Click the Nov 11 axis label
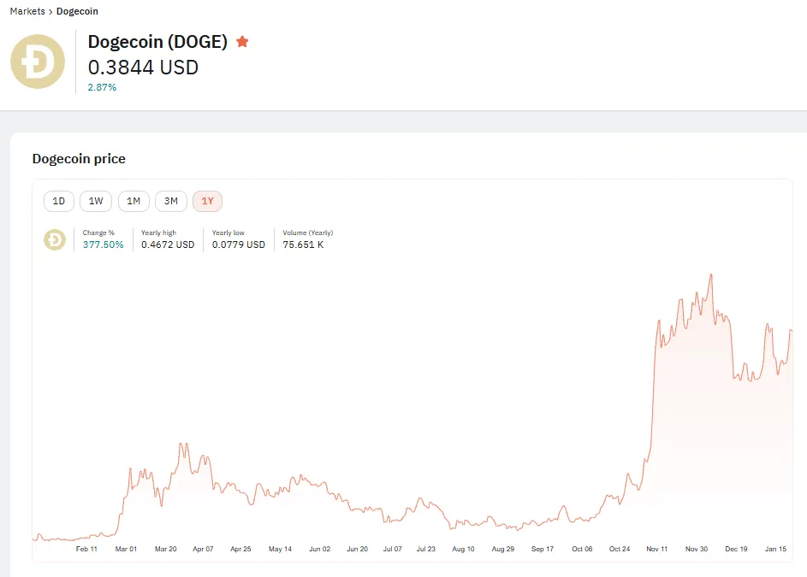Image resolution: width=807 pixels, height=577 pixels. (x=656, y=550)
